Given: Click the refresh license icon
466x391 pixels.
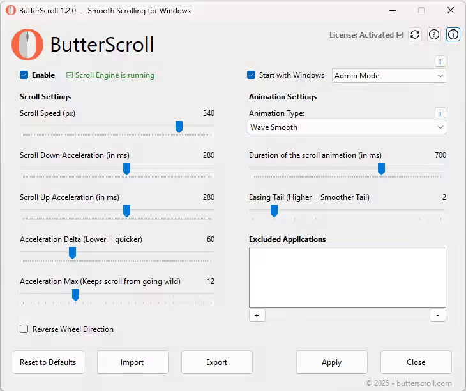Looking at the screenshot, I should click(x=415, y=35).
